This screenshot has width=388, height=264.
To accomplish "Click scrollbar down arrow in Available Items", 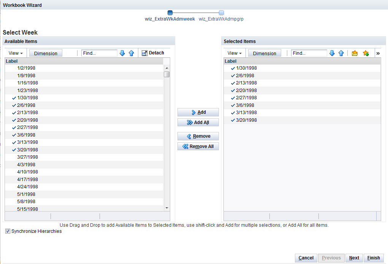I will 167,208.
